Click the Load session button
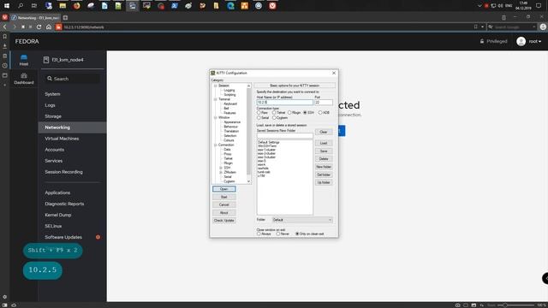The image size is (548, 308). click(x=324, y=143)
